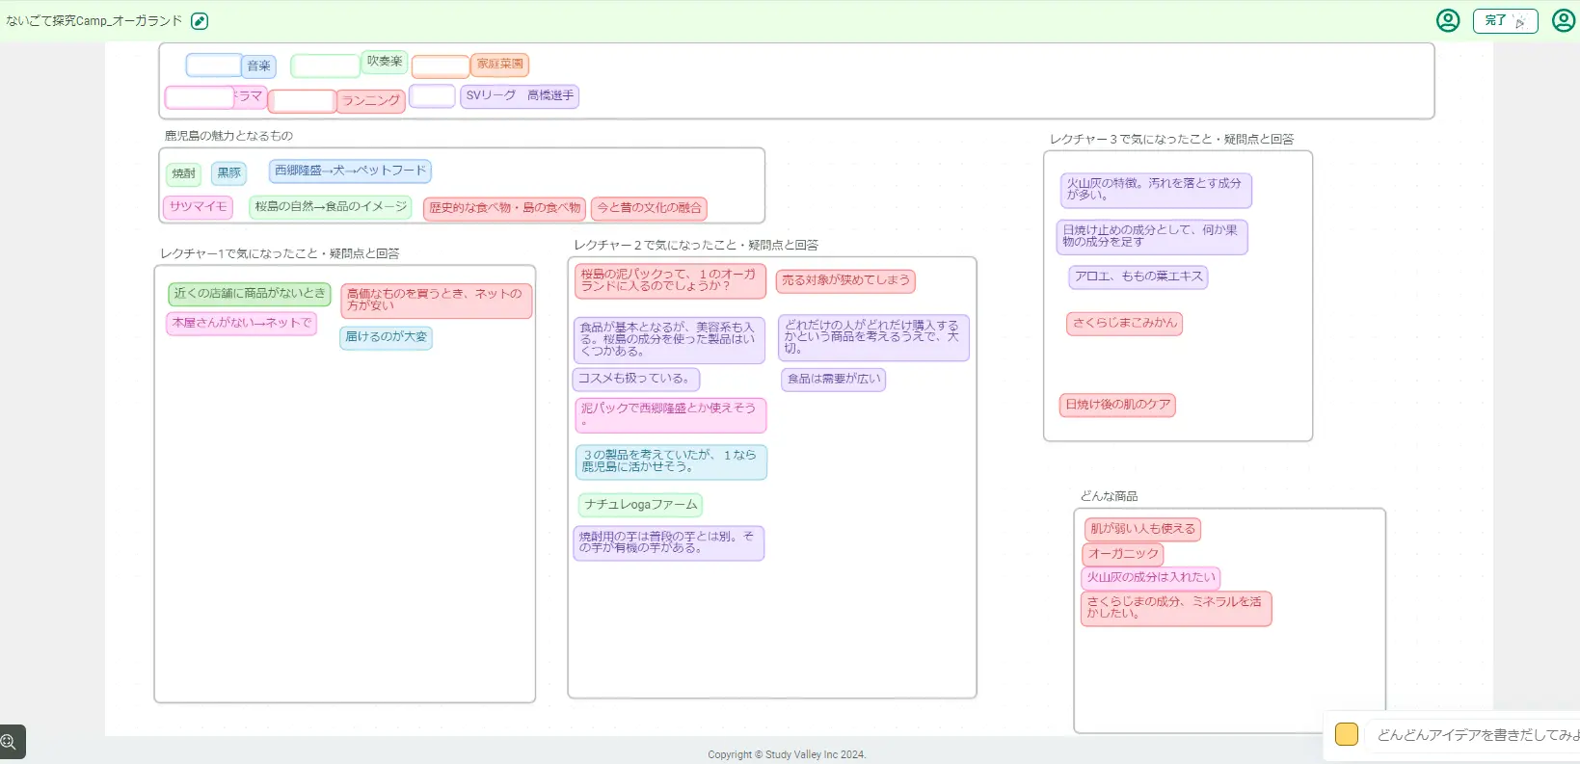1580x764 pixels.
Task: Select the 桜島の自然→食品のイメージ note
Action: [x=331, y=207]
